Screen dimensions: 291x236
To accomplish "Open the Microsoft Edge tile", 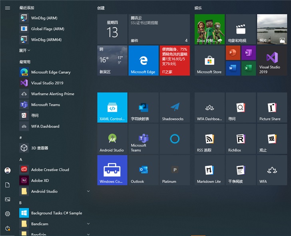I will [x=143, y=61].
